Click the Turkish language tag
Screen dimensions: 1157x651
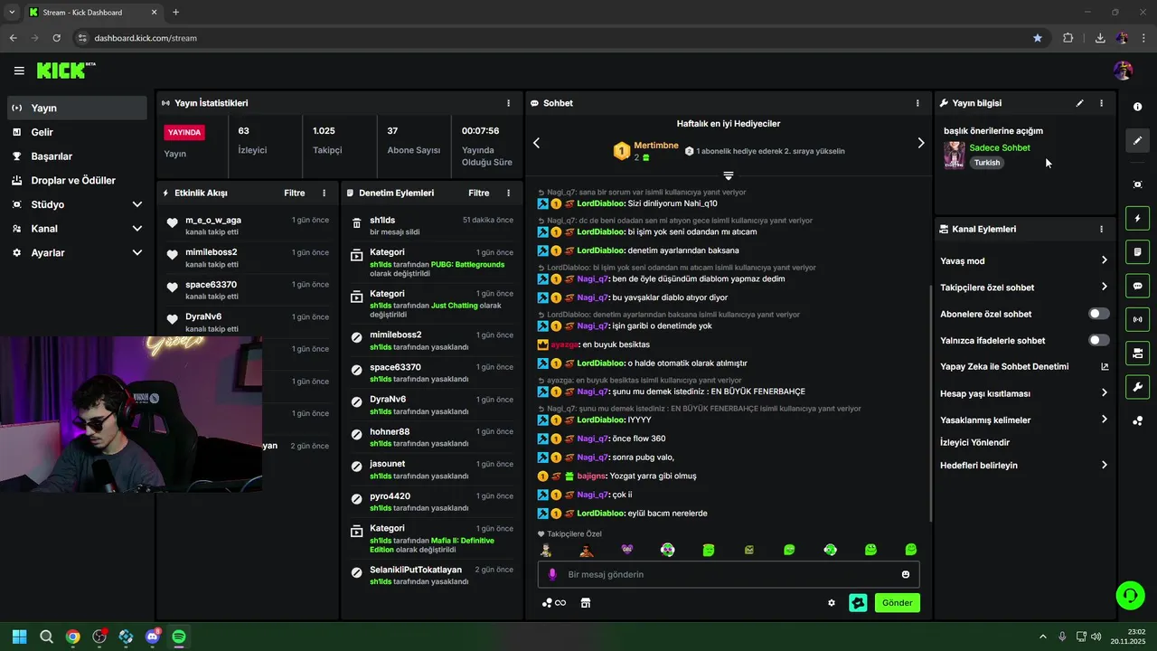click(x=987, y=163)
